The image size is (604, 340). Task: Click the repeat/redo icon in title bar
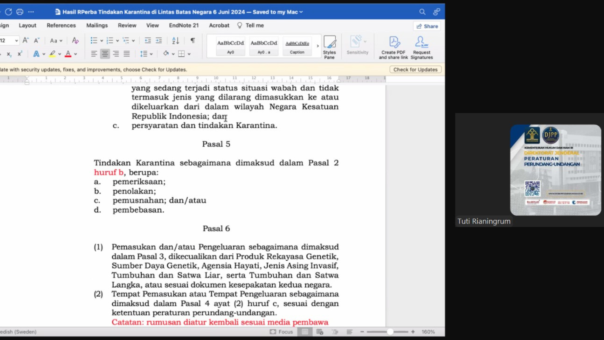[x=8, y=12]
